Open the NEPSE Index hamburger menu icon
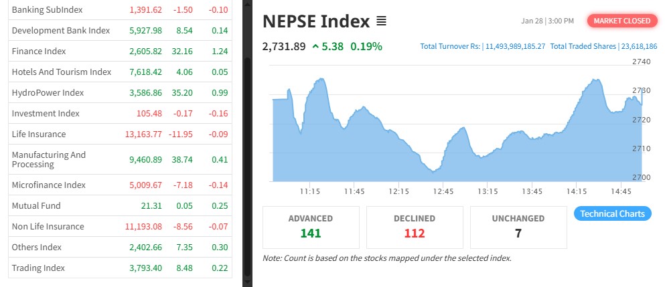 click(x=381, y=21)
